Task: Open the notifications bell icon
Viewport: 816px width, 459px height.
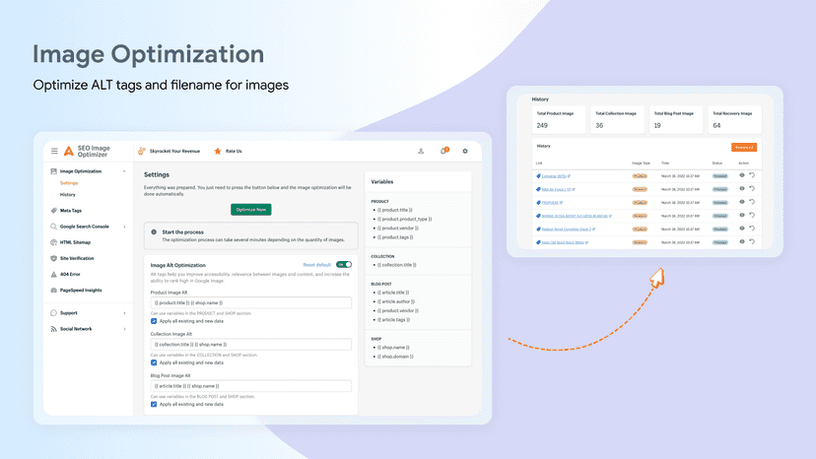Action: (443, 151)
